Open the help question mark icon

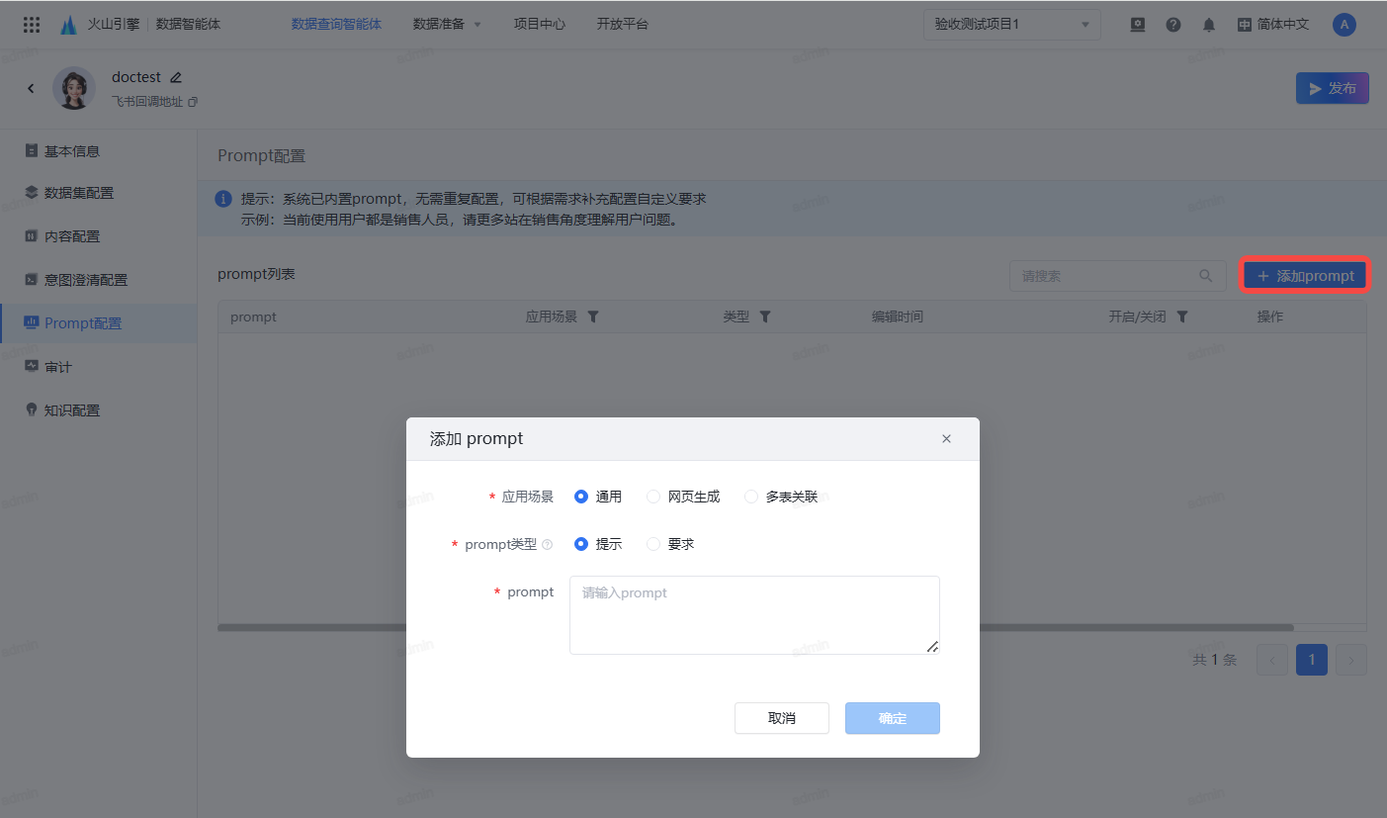tap(1173, 25)
